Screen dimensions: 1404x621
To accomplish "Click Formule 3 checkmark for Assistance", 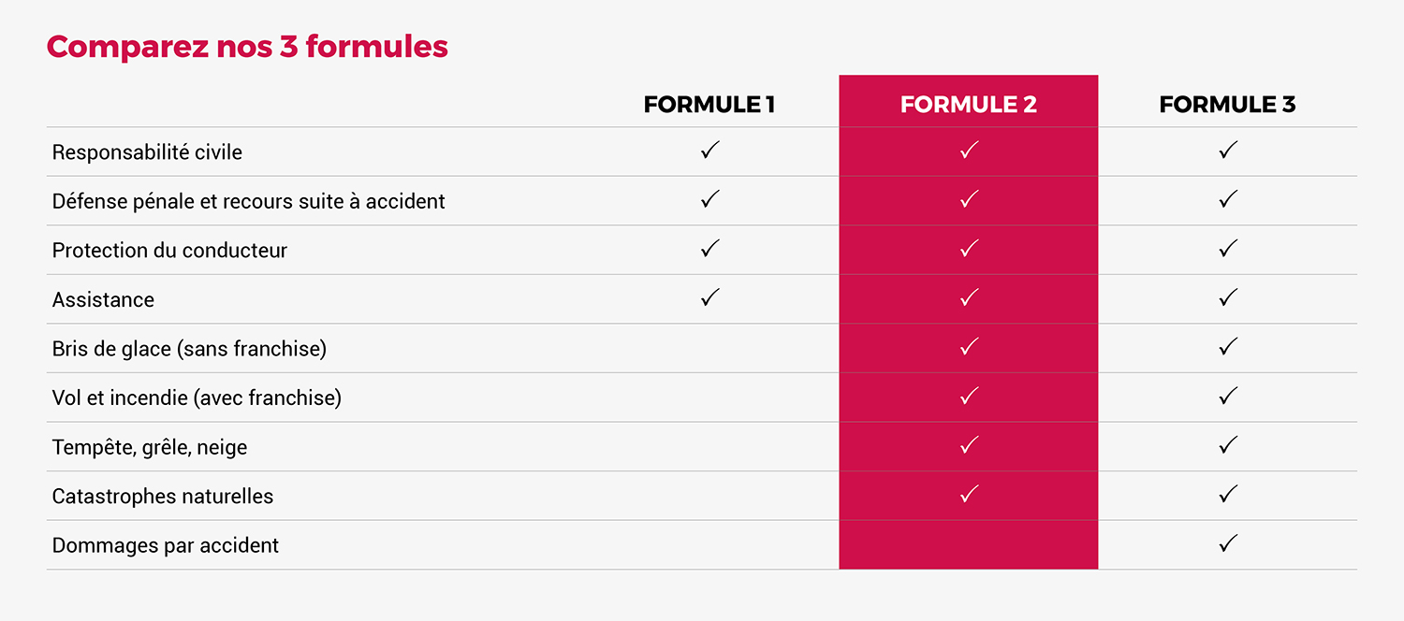I will coord(1228,297).
